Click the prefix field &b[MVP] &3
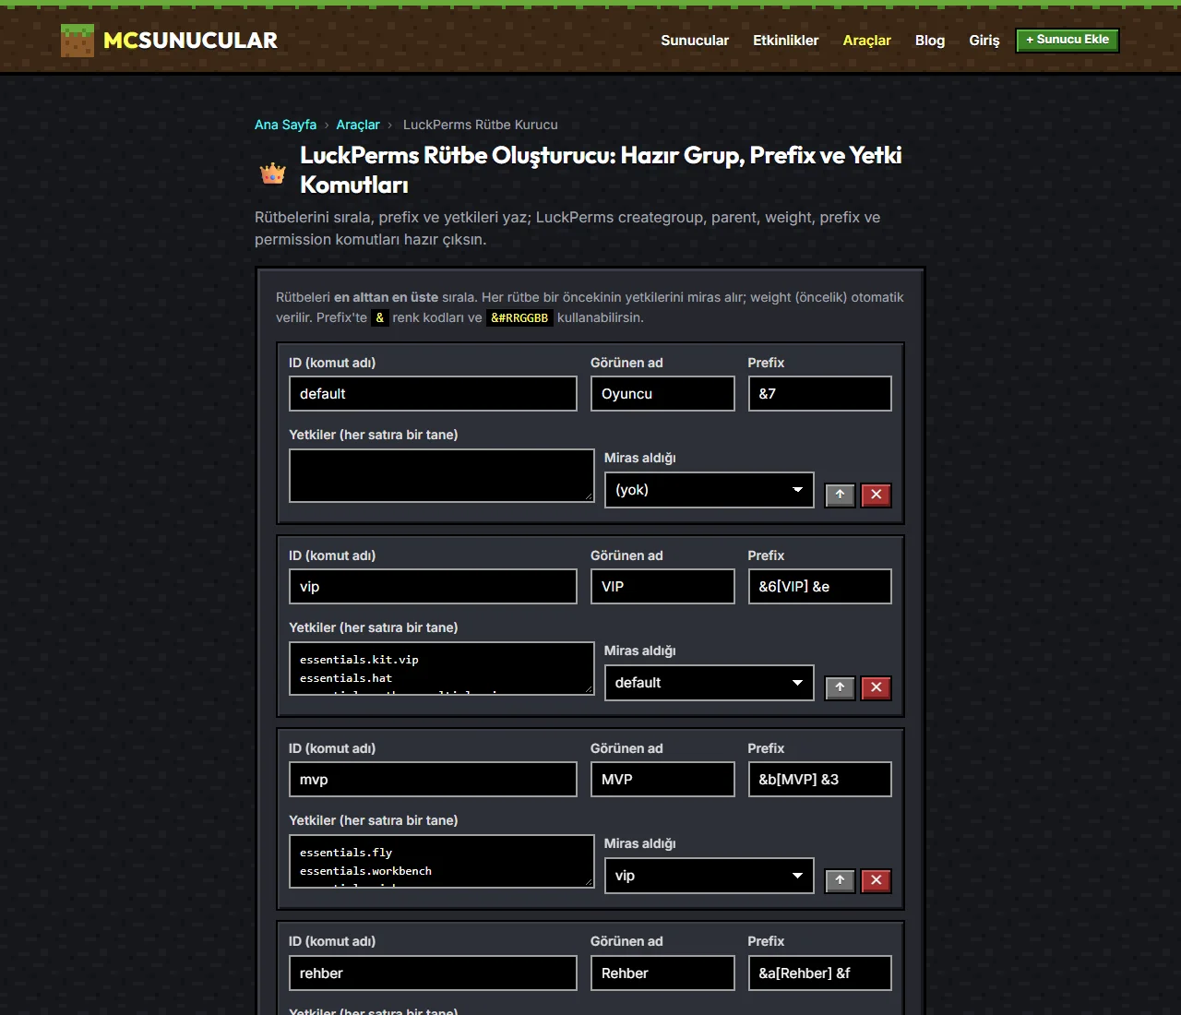This screenshot has width=1181, height=1015. point(820,780)
